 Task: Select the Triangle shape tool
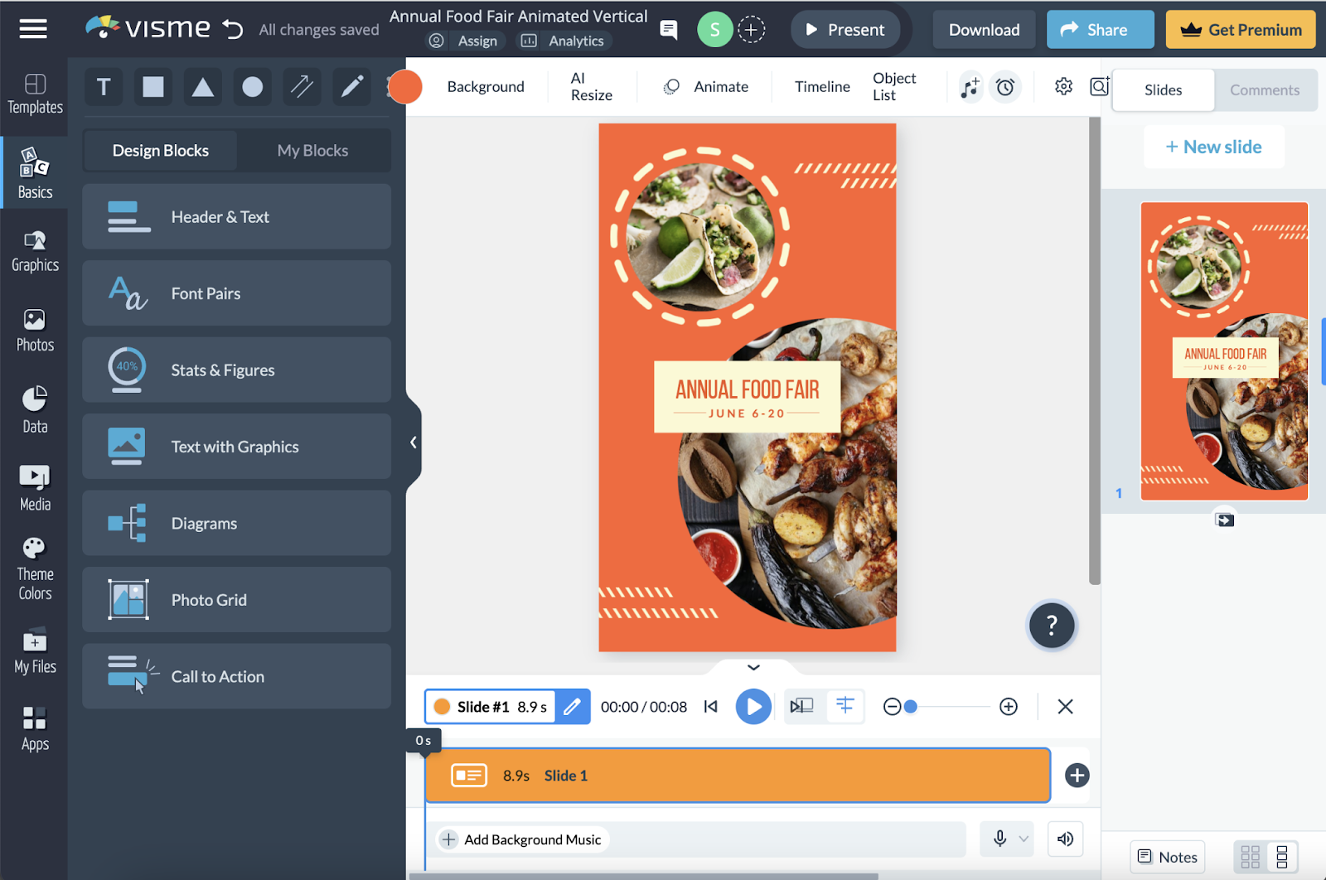pos(202,86)
